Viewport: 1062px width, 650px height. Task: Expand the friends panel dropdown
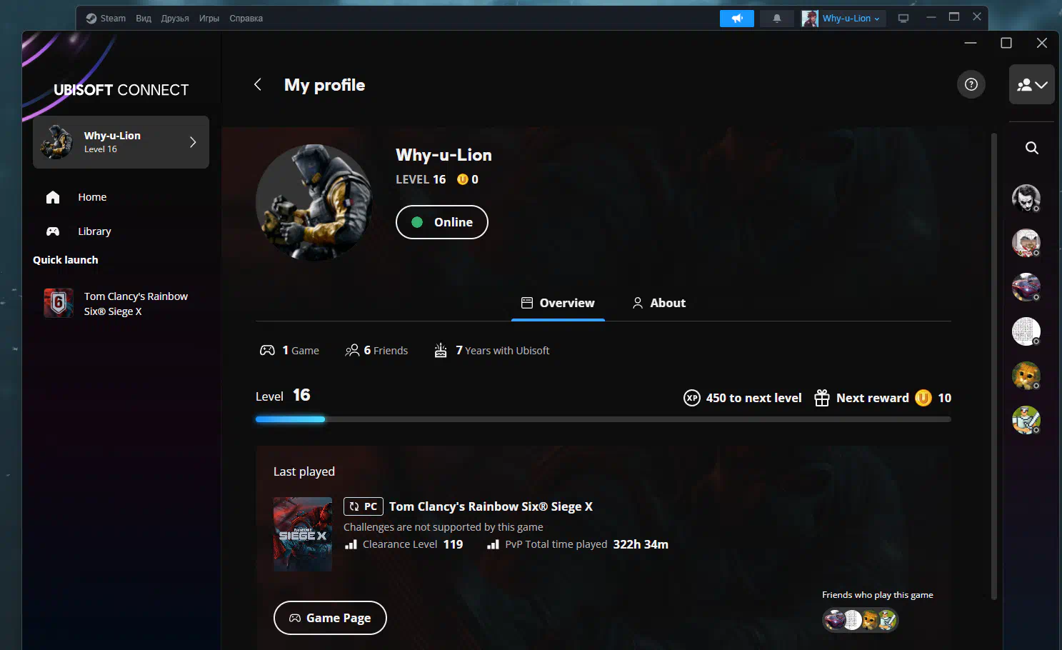tap(1031, 85)
